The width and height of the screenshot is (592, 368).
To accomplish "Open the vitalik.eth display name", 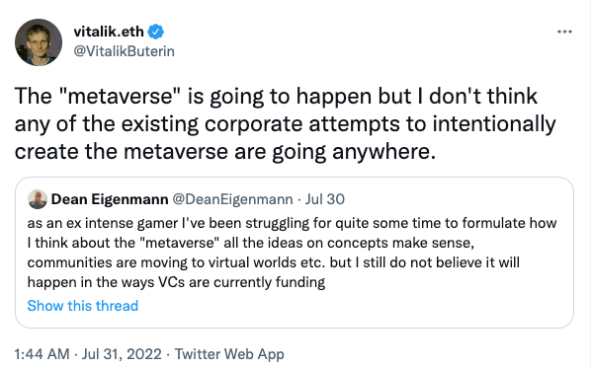I will 109,32.
